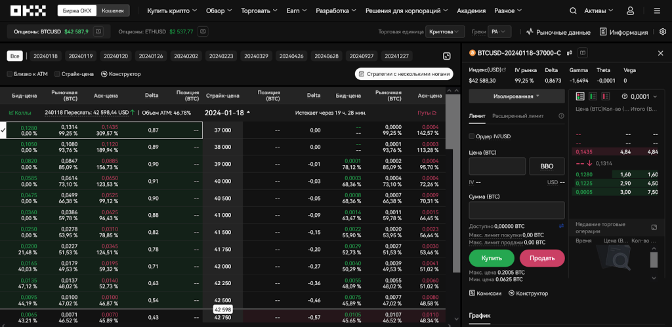Select the buy-only order book view icon

pos(593,96)
